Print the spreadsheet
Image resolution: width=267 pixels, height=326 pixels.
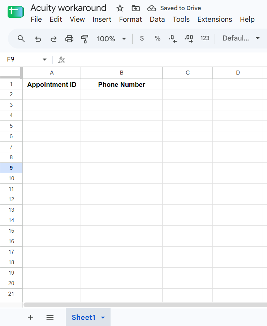pos(69,39)
